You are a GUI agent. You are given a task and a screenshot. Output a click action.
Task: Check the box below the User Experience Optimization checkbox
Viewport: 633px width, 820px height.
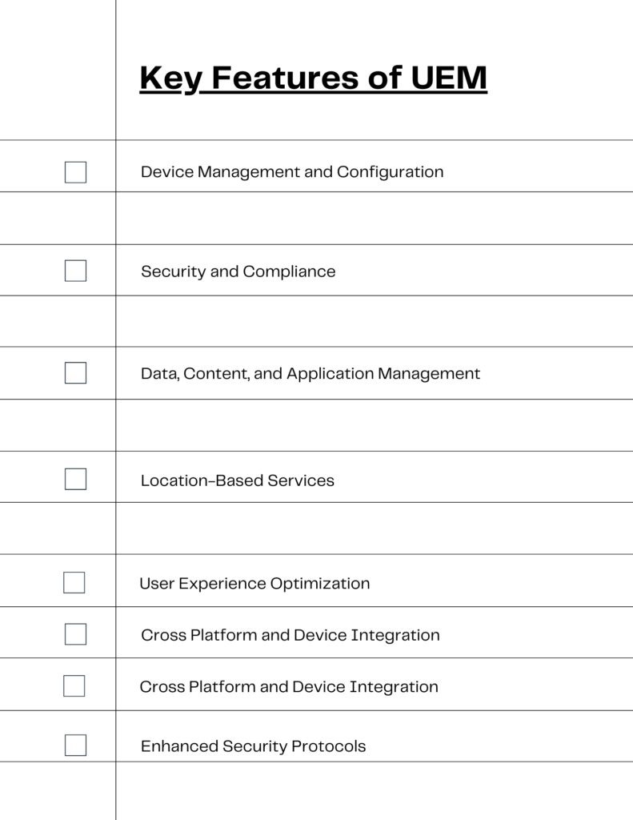tap(75, 634)
